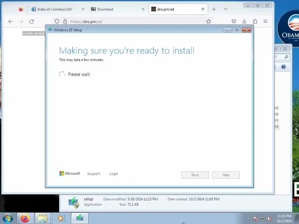Click the Back button in Setup
299x224 pixels.
195,175
